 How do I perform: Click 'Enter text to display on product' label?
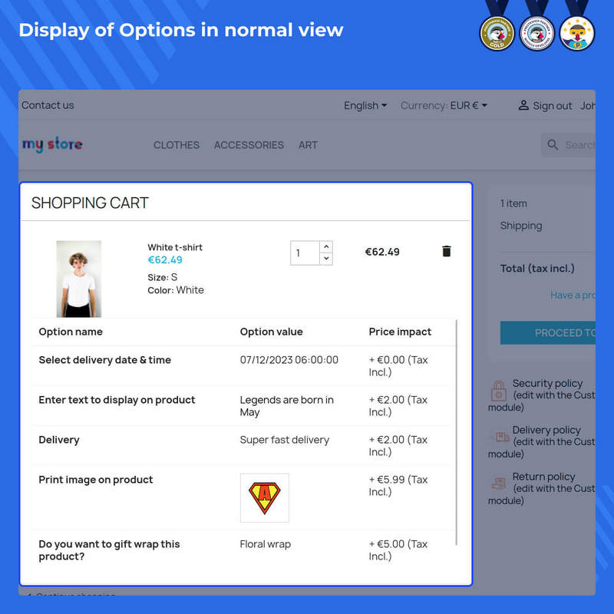click(117, 400)
